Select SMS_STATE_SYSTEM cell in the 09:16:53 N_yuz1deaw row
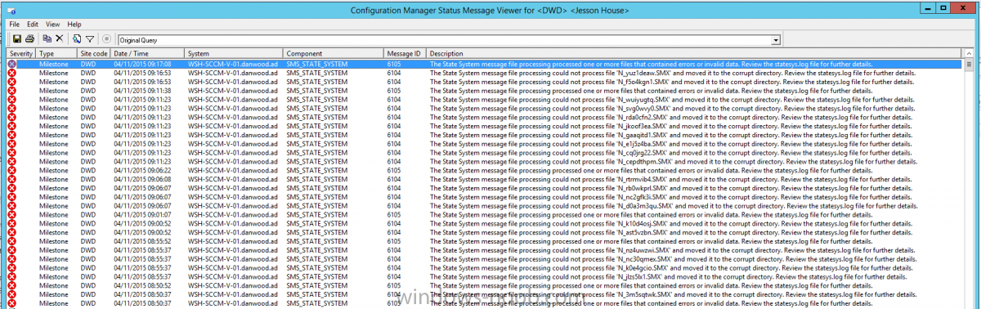Viewport: 981px width, 309px height. pos(317,73)
